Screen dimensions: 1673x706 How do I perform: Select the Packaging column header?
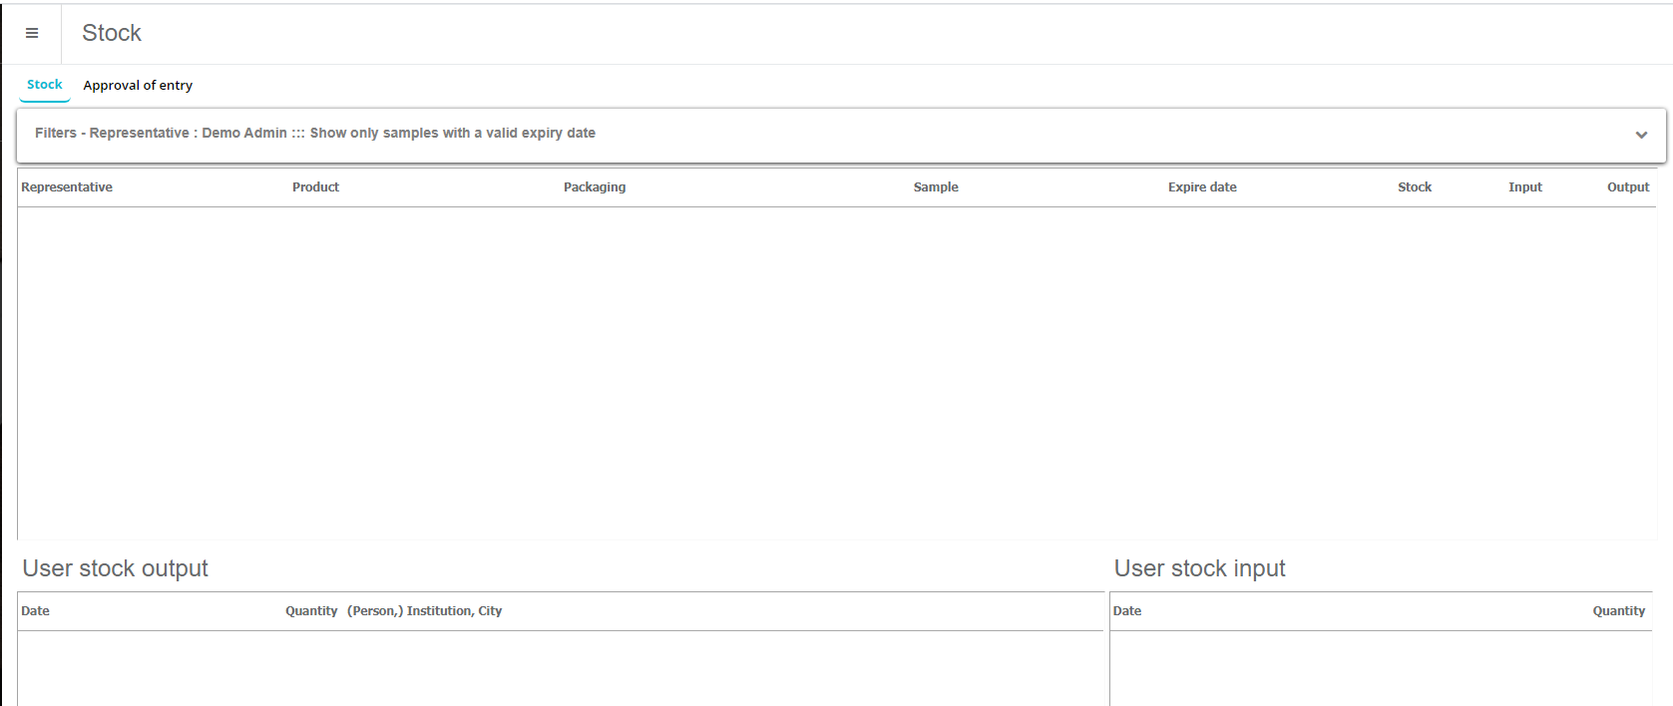coord(595,187)
